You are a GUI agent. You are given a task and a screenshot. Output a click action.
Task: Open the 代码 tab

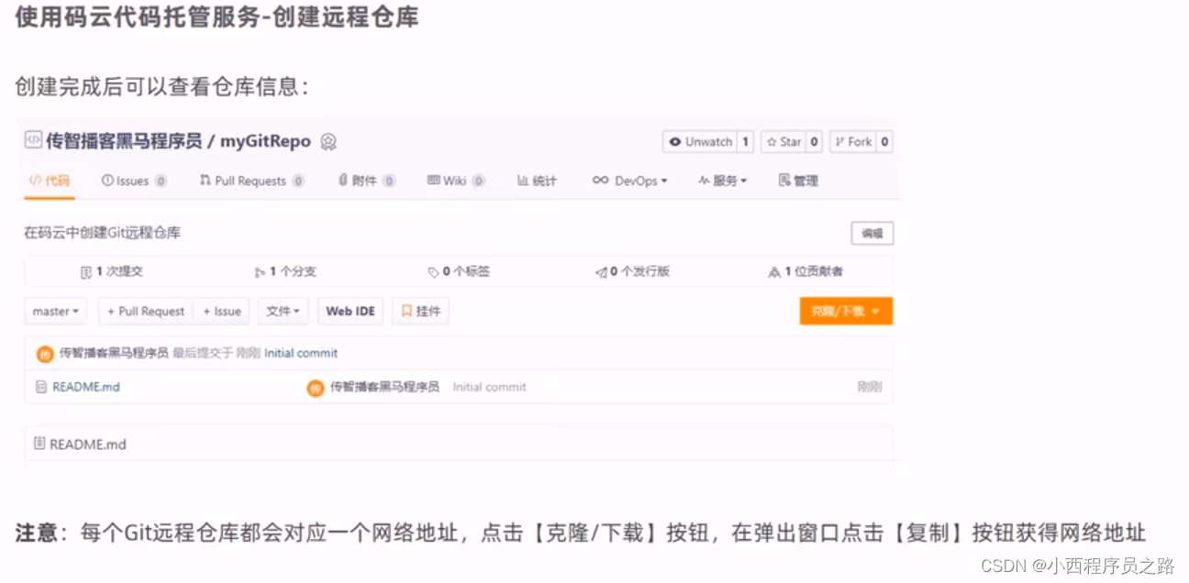pos(50,181)
